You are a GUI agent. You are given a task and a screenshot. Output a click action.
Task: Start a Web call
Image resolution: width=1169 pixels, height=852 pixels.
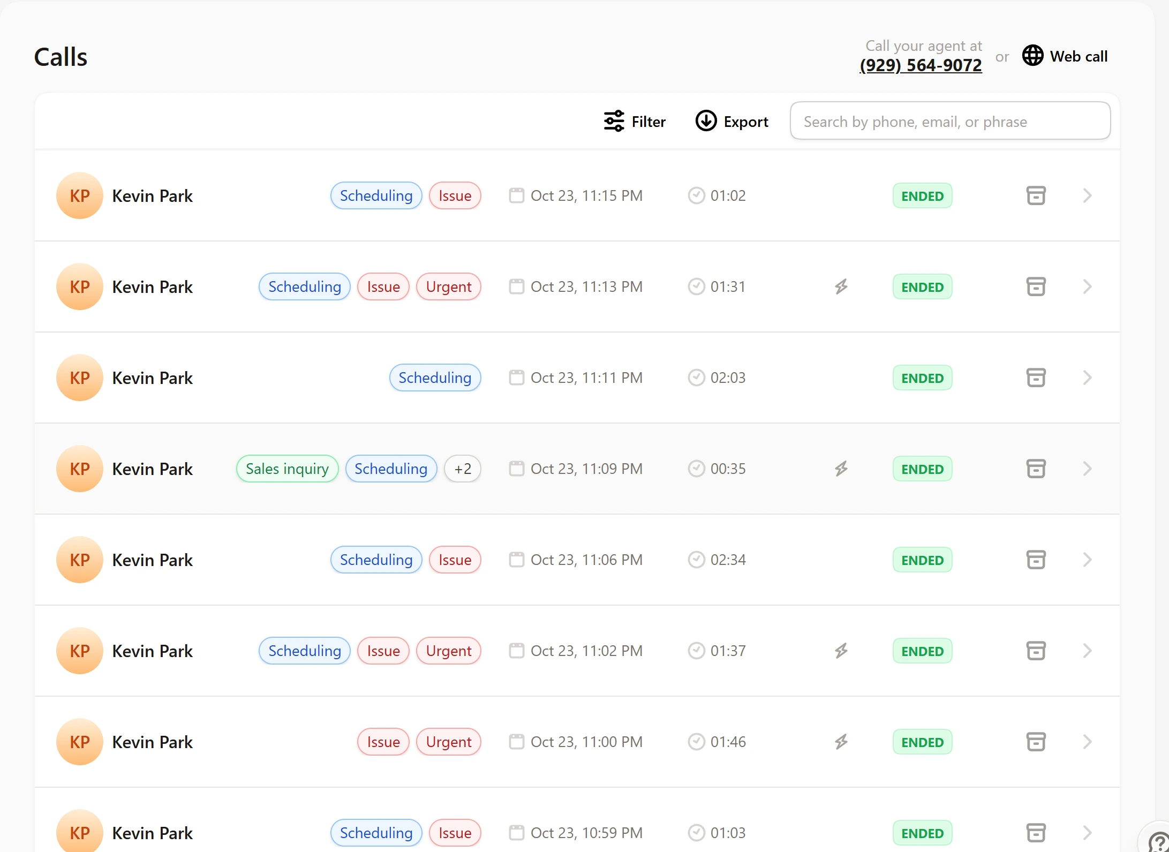(x=1065, y=56)
